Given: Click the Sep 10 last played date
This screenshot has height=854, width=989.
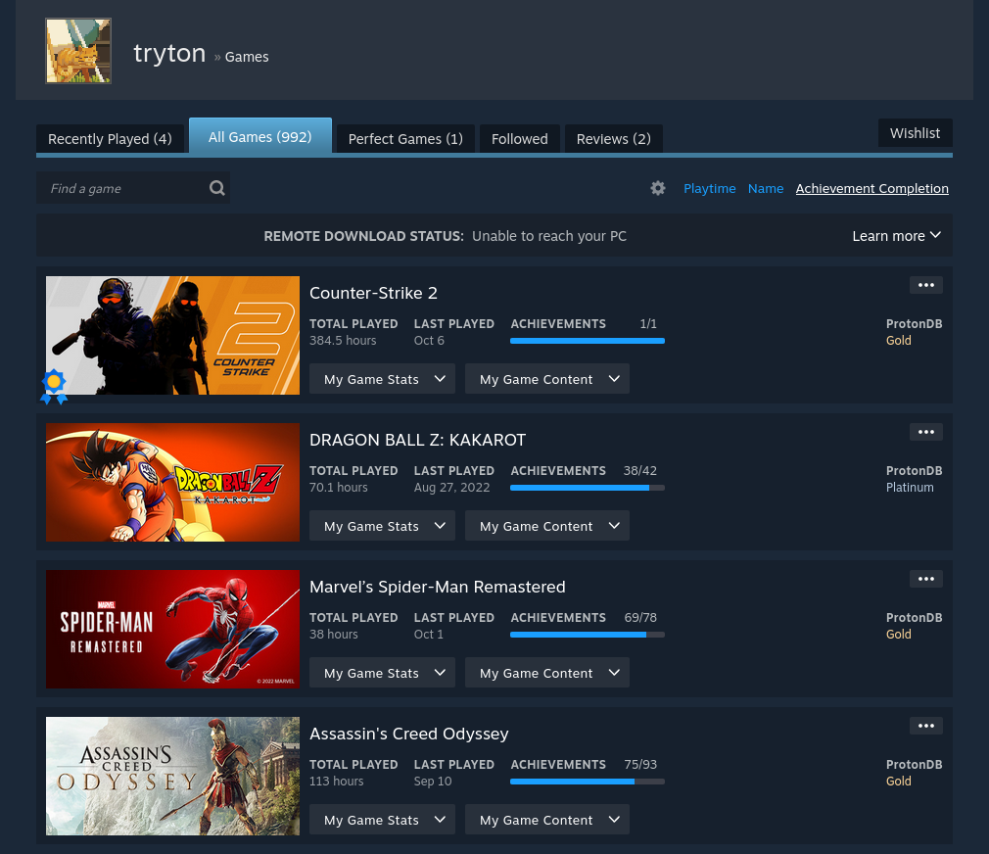Looking at the screenshot, I should [x=433, y=782].
